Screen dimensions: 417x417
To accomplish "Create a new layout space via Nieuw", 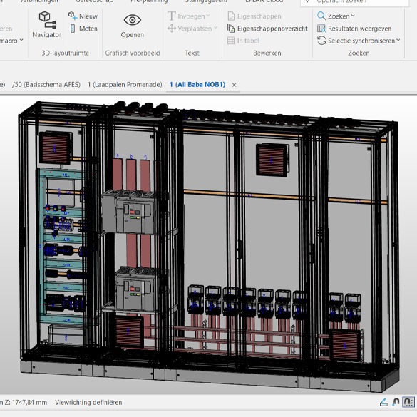I will pos(83,16).
